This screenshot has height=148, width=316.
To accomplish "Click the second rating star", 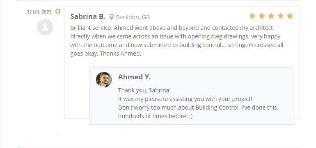I will pos(261,16).
